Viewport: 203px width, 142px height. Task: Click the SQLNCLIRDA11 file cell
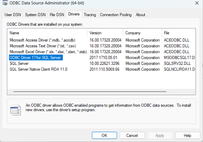[179, 69]
